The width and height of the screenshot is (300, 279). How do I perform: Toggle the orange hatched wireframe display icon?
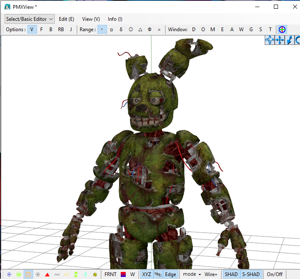28,274
